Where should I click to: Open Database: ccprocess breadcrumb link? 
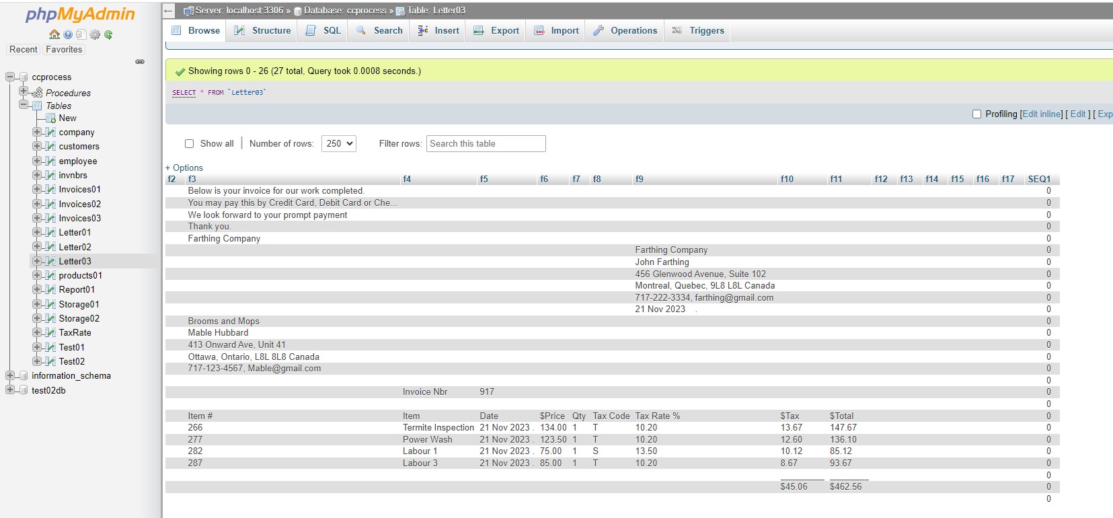tap(345, 11)
